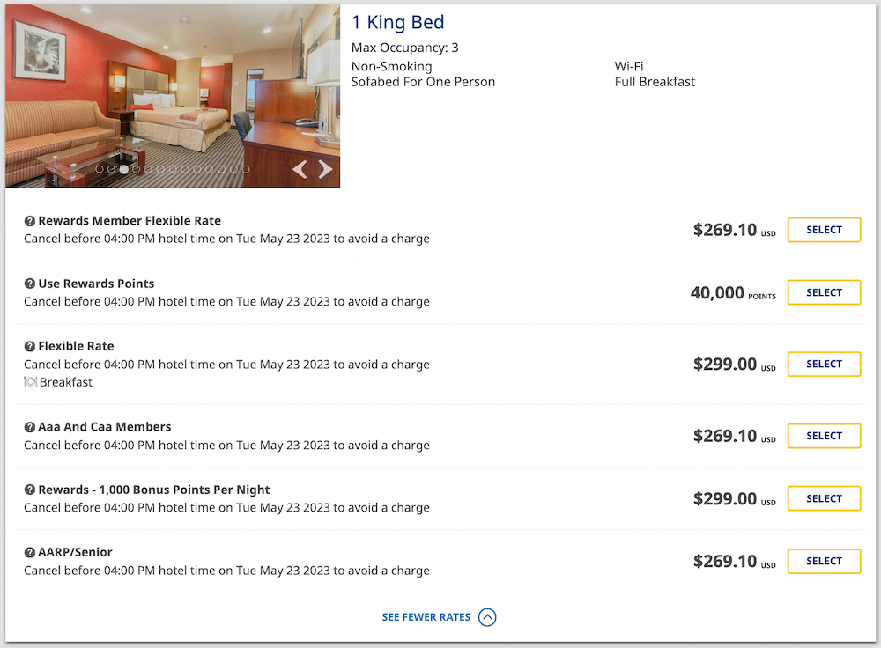Click the SEE FEWER RATES text

pyautogui.click(x=426, y=617)
